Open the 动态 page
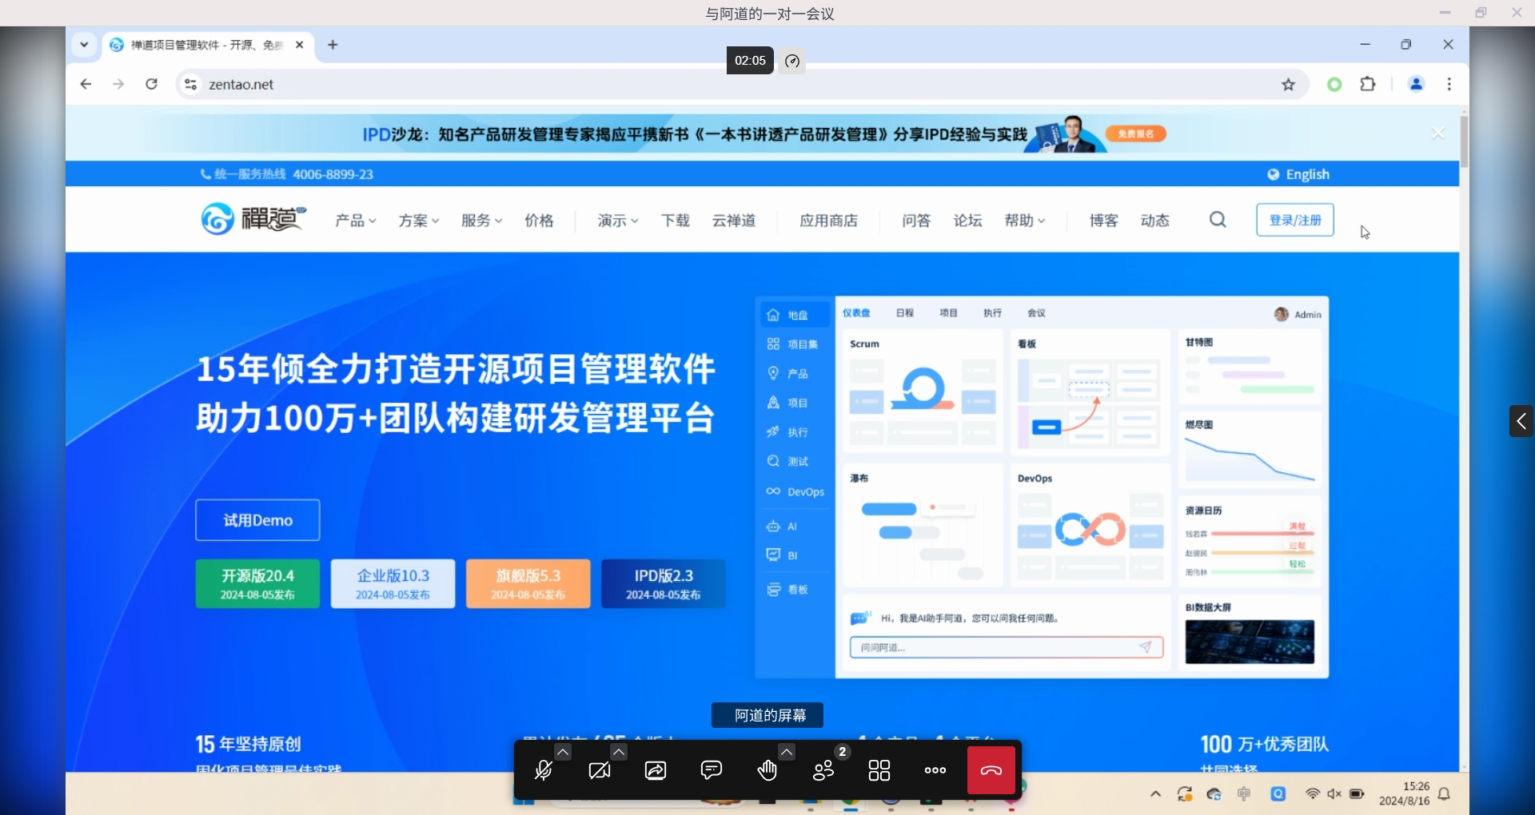Viewport: 1535px width, 815px height. tap(1155, 221)
